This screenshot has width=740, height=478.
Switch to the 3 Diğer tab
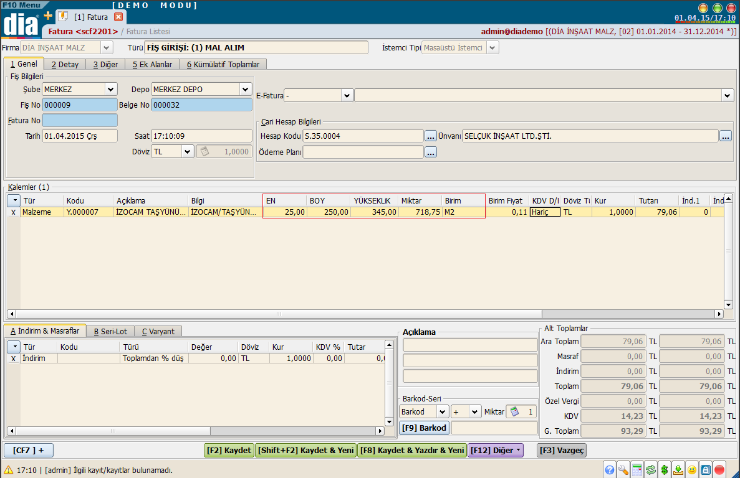pos(105,65)
